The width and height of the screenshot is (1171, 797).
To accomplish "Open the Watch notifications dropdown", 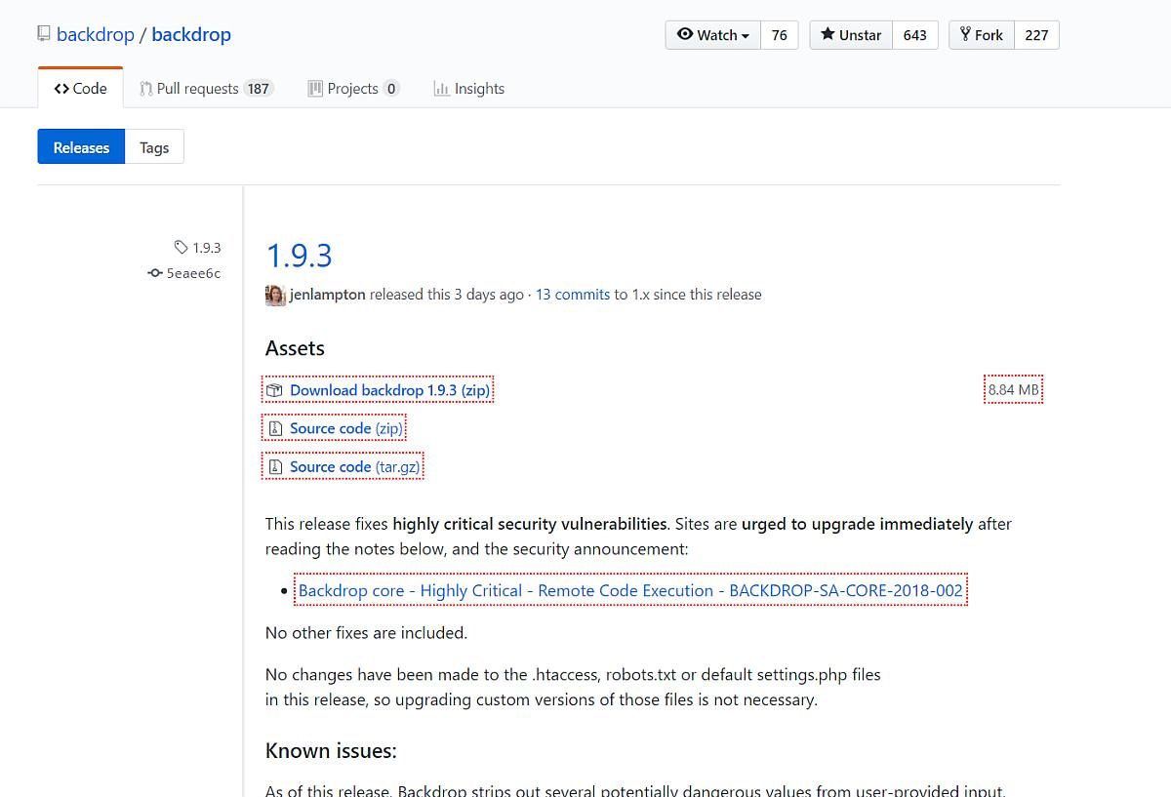I will click(712, 35).
